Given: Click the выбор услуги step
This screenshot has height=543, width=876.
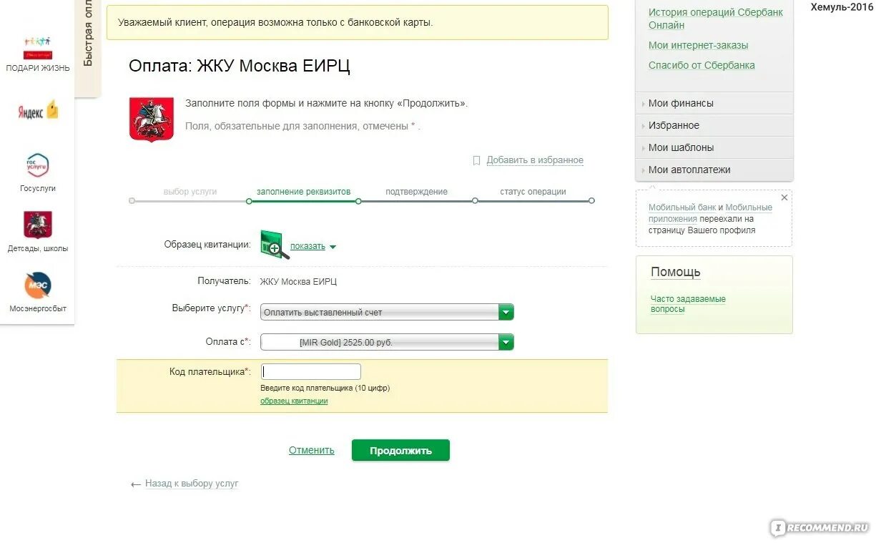Looking at the screenshot, I should (x=190, y=192).
